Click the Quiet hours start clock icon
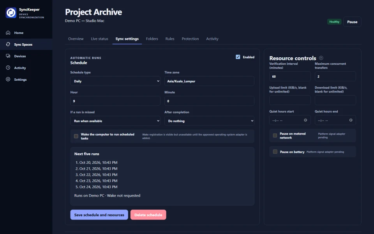This screenshot has height=234, width=374. [305, 120]
